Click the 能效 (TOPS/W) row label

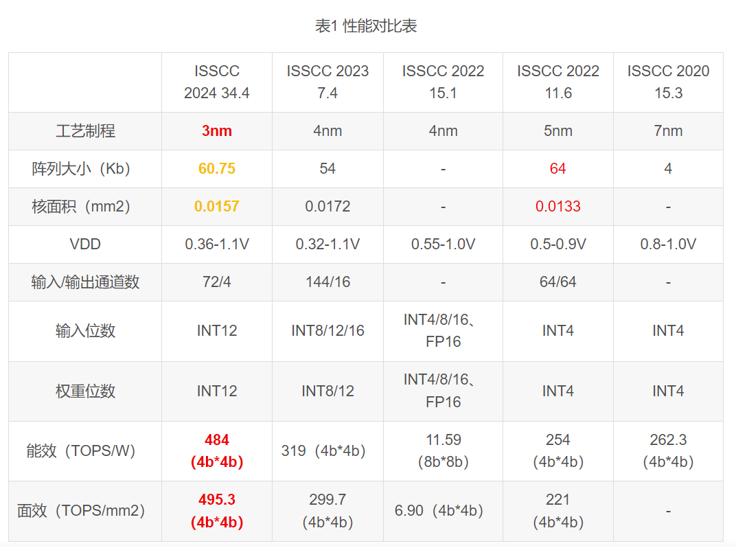click(x=81, y=451)
